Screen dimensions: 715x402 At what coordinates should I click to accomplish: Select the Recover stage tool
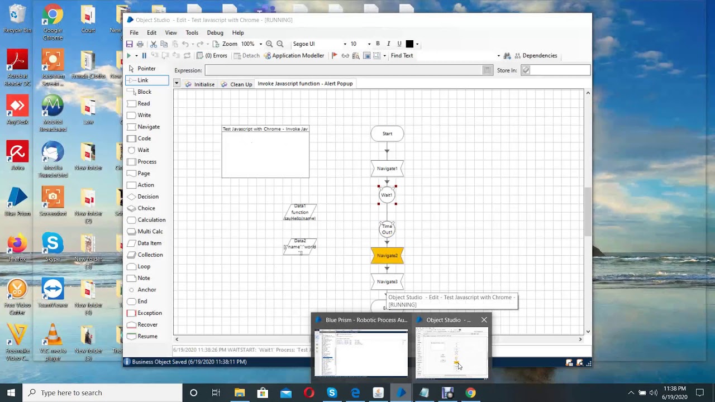pyautogui.click(x=142, y=325)
